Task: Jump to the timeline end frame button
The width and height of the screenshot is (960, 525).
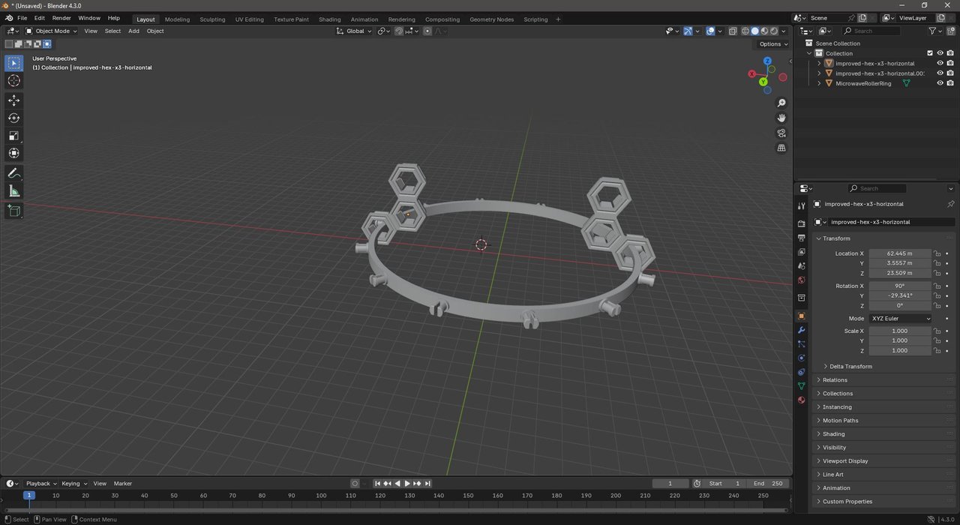Action: (427, 484)
